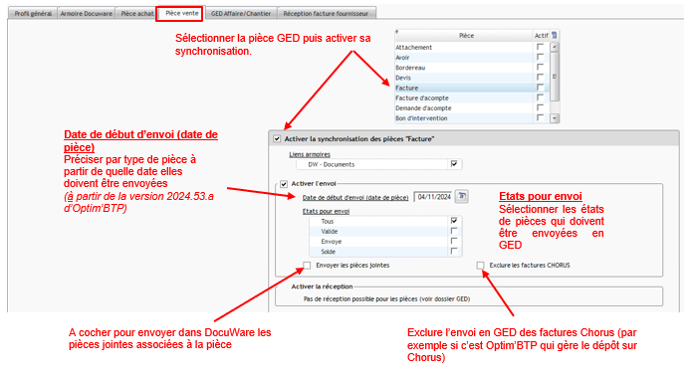Tick Actif checkbox for Bon d'intervention
Screen dimensions: 695x381
(x=540, y=117)
